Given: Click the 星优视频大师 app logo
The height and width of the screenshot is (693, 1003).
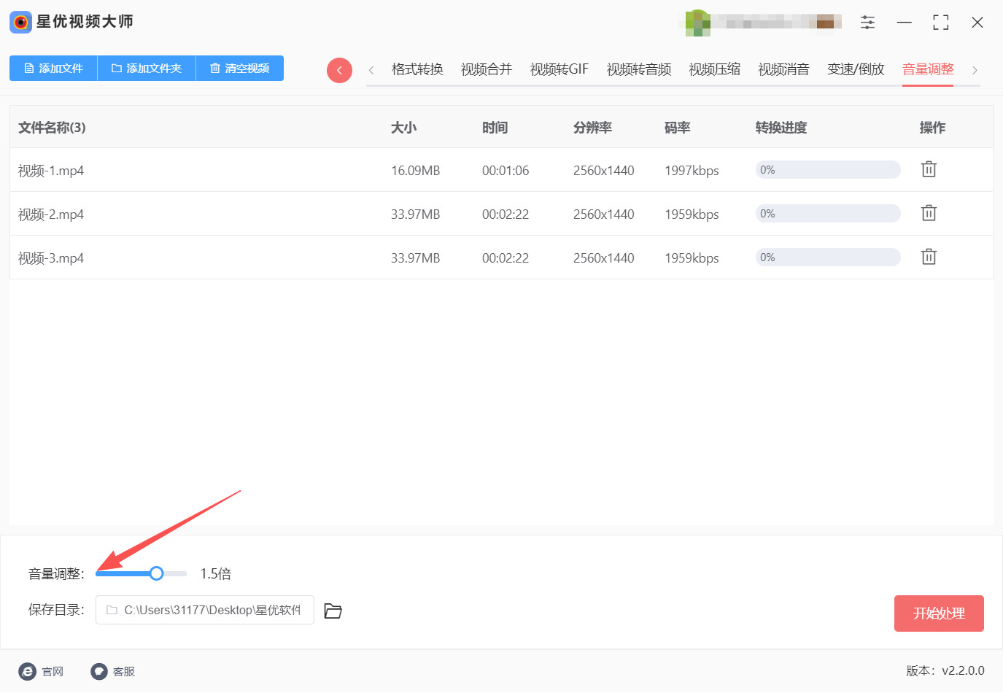Looking at the screenshot, I should pos(20,22).
